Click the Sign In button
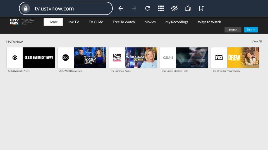Image resolution: width=268 pixels, height=150 pixels. [251, 30]
